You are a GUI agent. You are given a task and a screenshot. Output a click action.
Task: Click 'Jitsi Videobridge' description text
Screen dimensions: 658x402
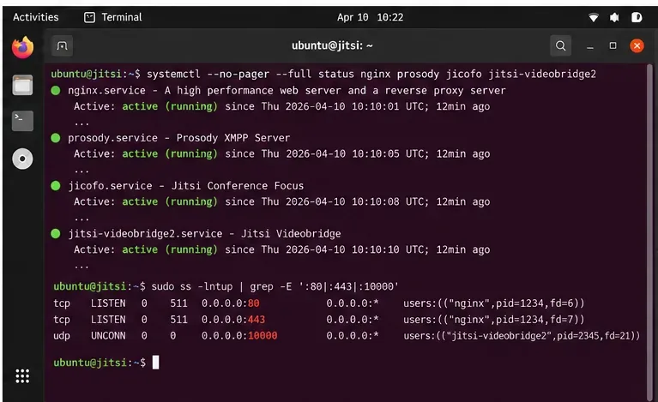tap(291, 233)
